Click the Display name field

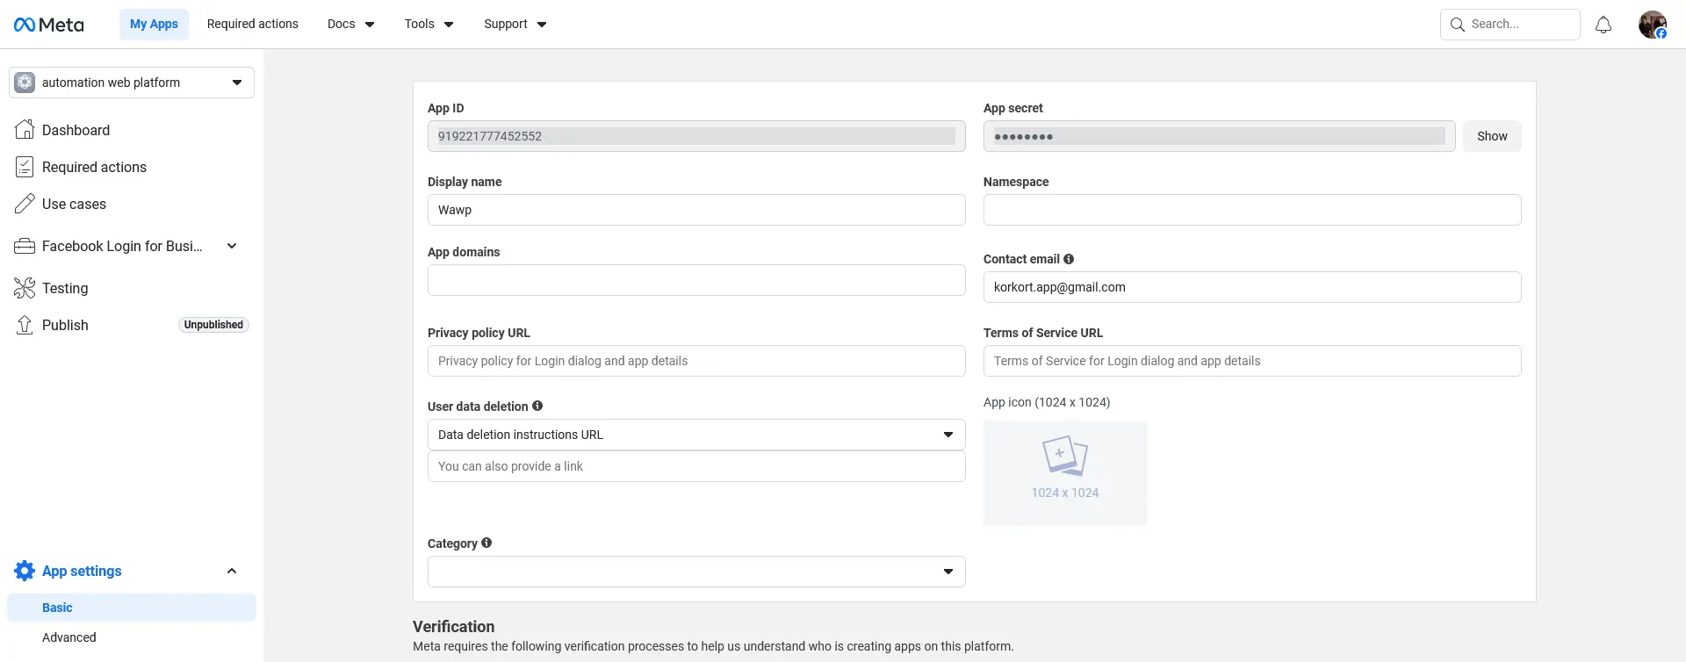(696, 210)
